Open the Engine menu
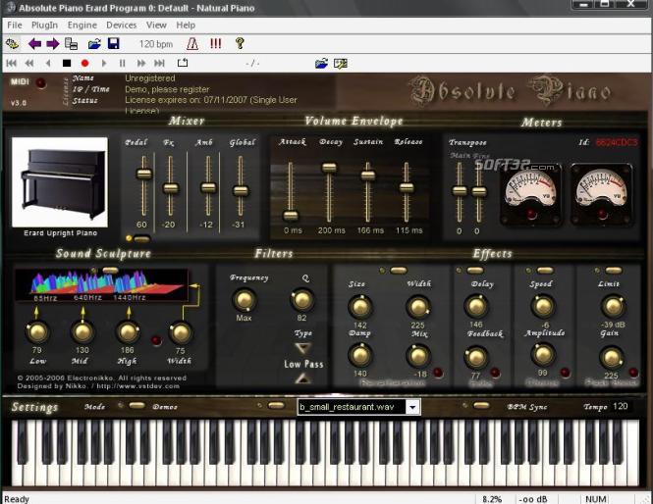Viewport: 653px width, 504px height. pos(82,25)
